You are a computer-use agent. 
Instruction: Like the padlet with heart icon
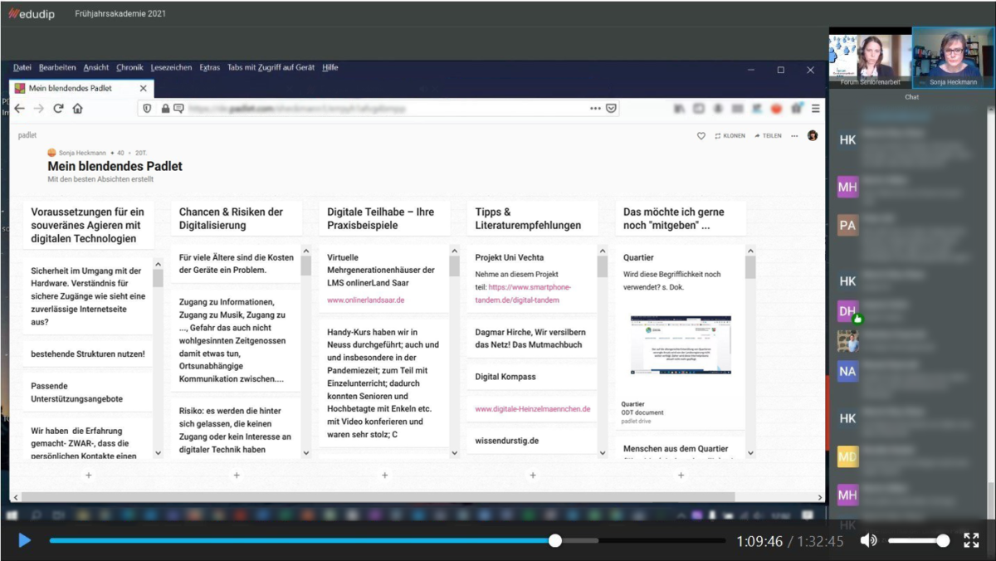(x=701, y=135)
